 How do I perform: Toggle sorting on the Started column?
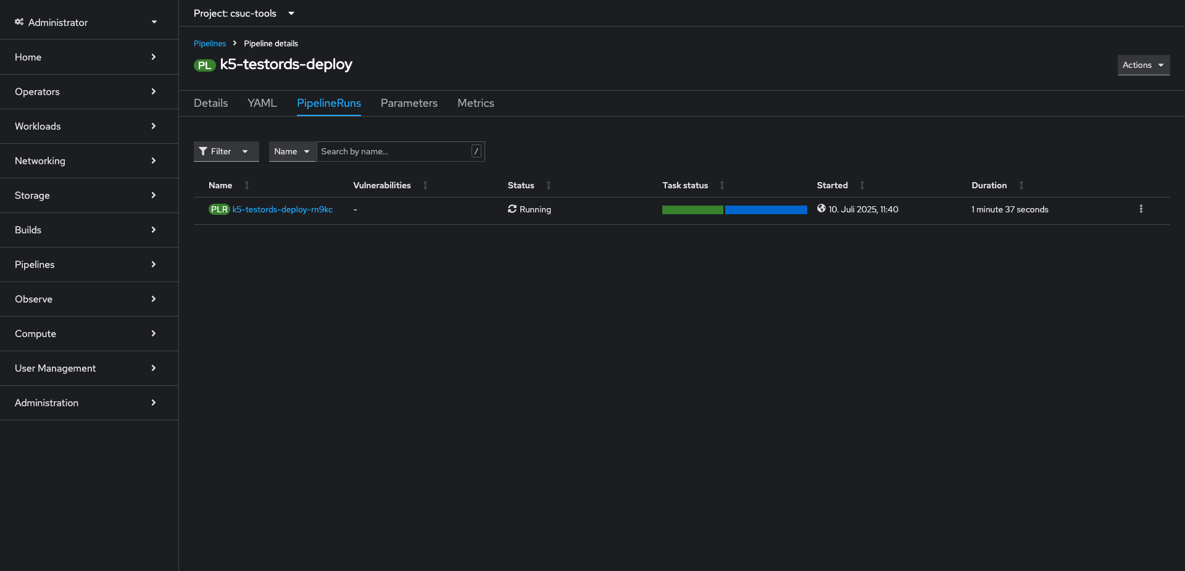click(862, 185)
